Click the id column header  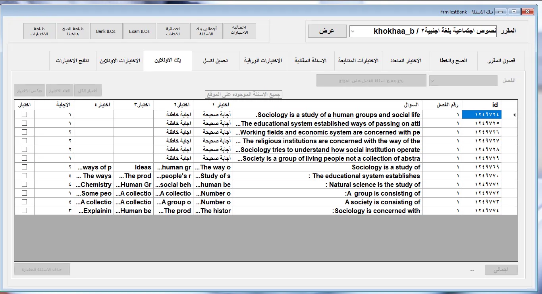pyautogui.click(x=482, y=105)
